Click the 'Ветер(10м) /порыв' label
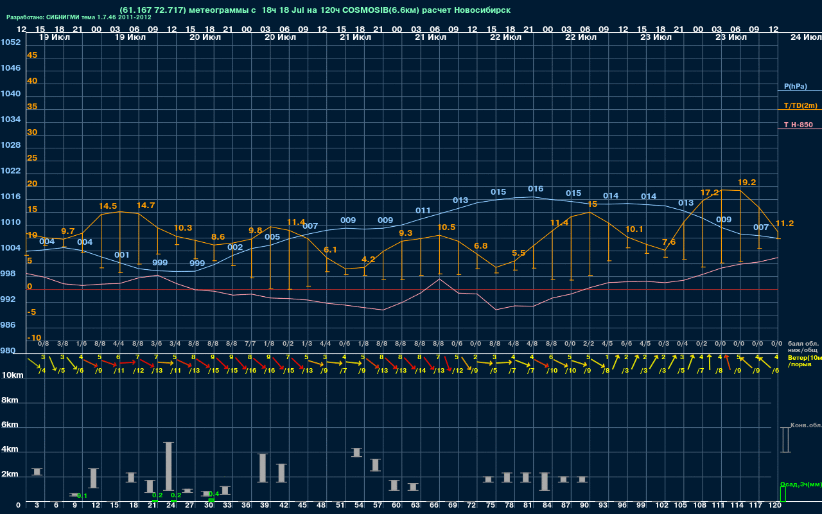 [x=805, y=360]
